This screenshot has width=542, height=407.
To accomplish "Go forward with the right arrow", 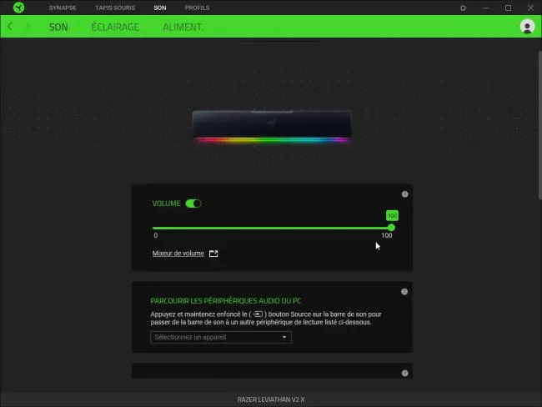I will [x=28, y=27].
